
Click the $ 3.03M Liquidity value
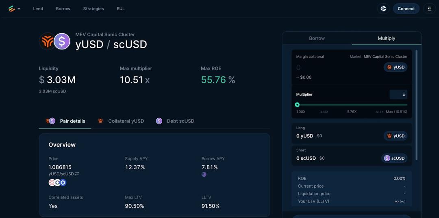[57, 80]
